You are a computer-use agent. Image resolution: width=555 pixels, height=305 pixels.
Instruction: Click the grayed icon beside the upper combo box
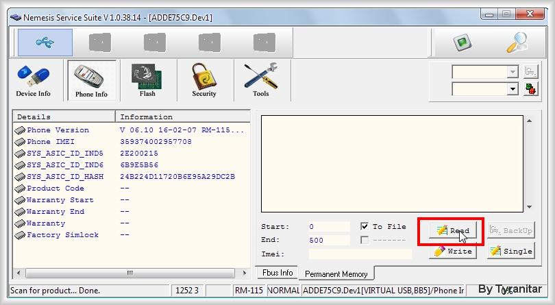[x=531, y=71]
